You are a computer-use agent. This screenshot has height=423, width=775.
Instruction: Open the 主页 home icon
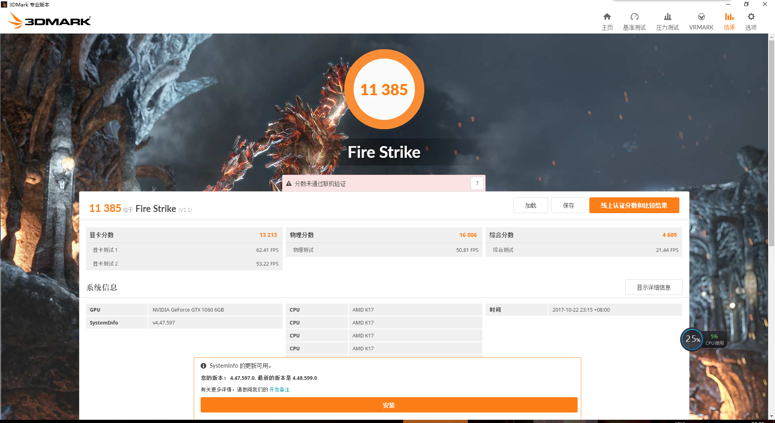pos(607,17)
